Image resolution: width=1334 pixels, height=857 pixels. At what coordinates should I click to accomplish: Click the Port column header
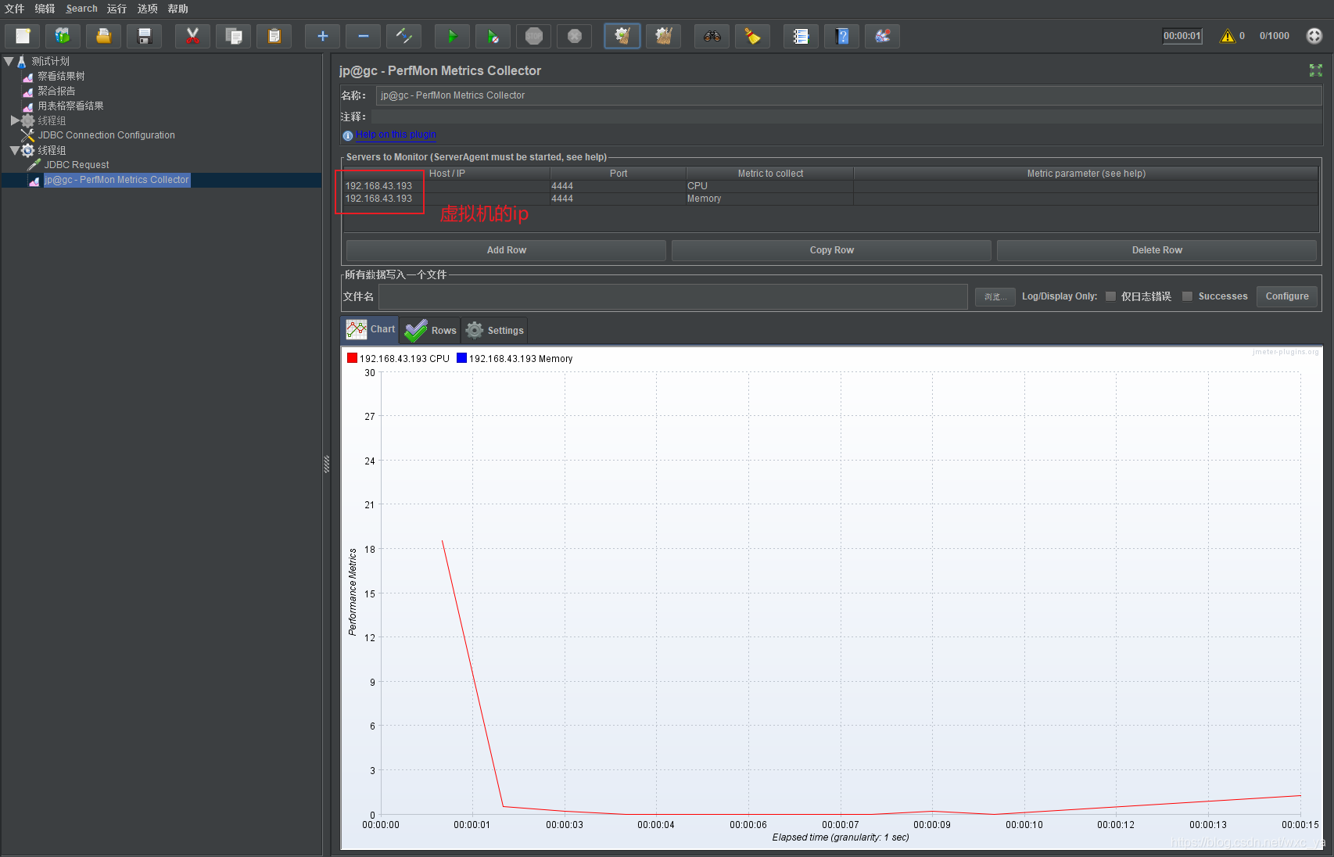[618, 174]
